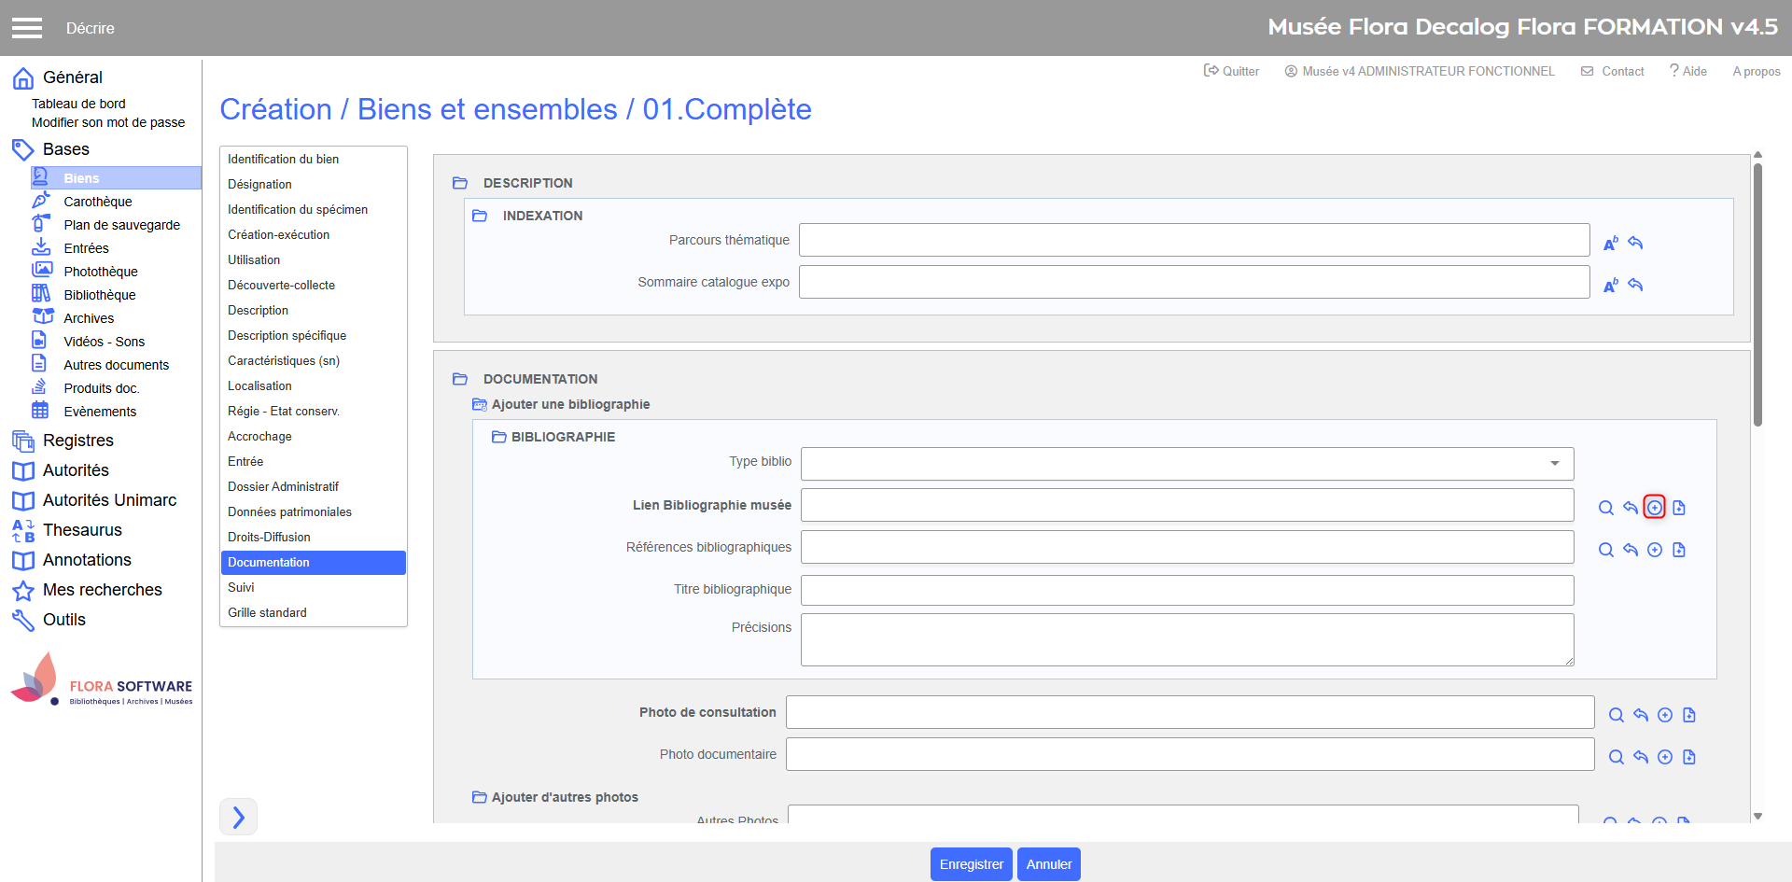Click the right-arrow chevron button at bottom left
1792x882 pixels.
[238, 817]
